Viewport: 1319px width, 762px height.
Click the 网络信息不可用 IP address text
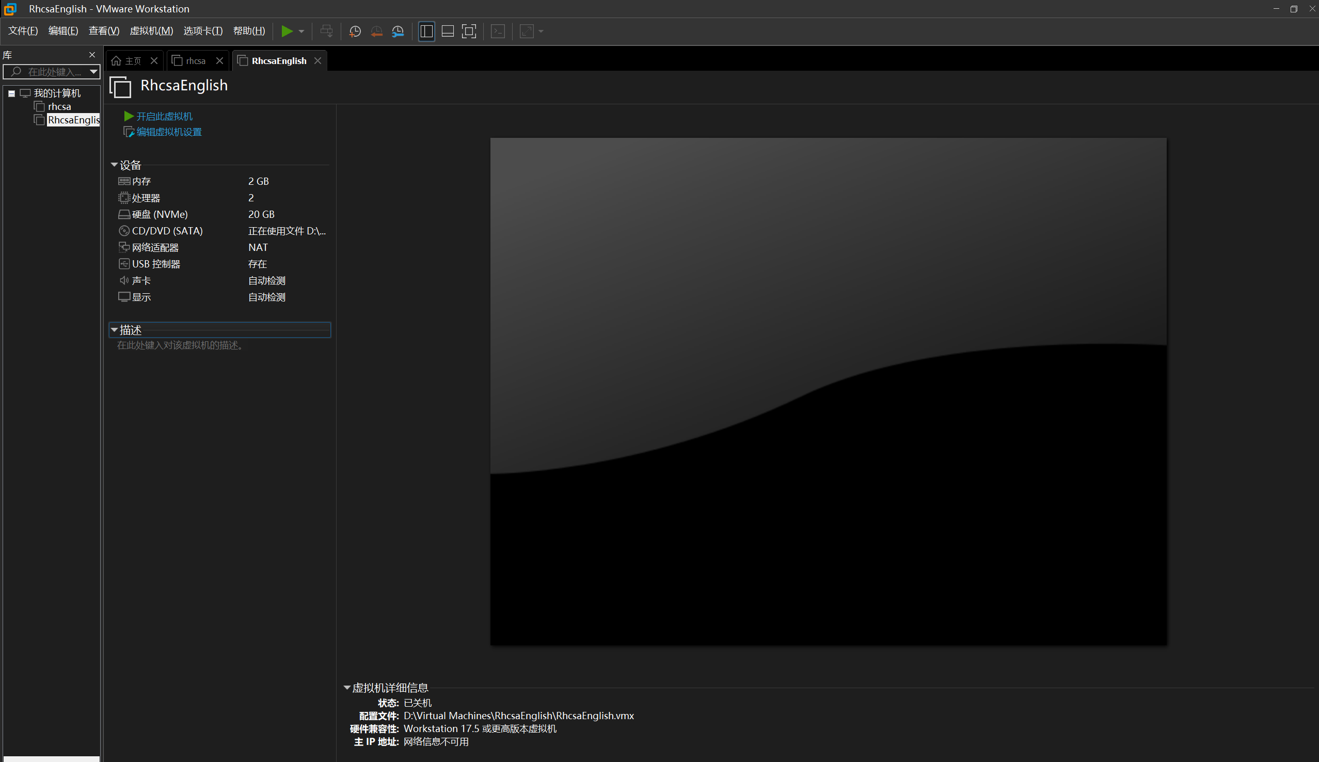(x=436, y=742)
